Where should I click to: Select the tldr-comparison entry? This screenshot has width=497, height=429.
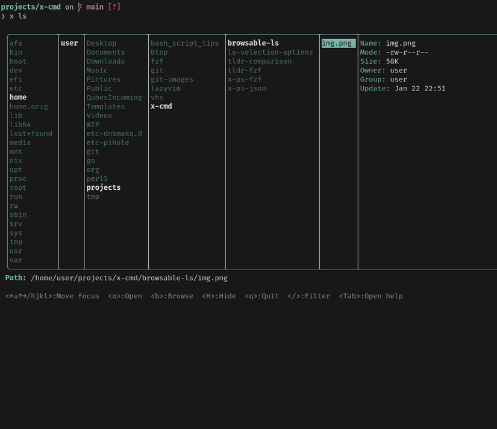259,61
